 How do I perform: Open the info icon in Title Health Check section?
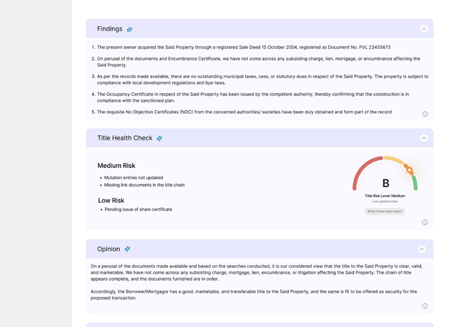pos(425,222)
